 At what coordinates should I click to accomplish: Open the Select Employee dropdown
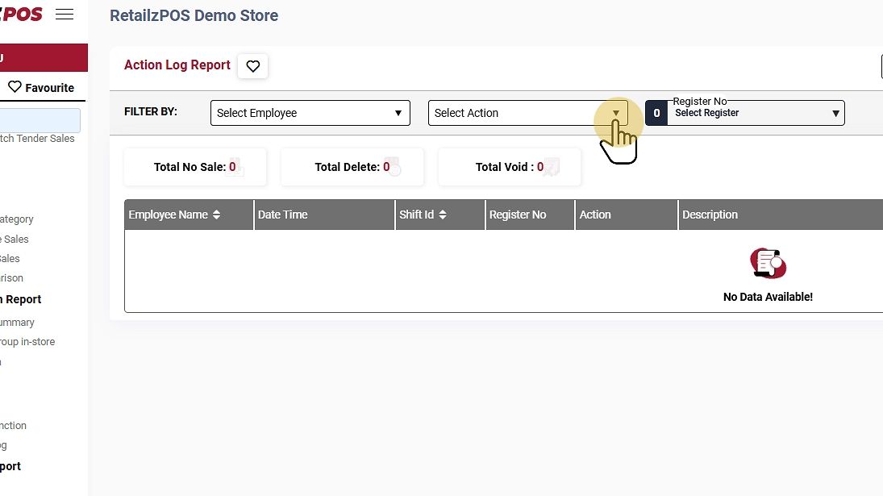pos(310,113)
